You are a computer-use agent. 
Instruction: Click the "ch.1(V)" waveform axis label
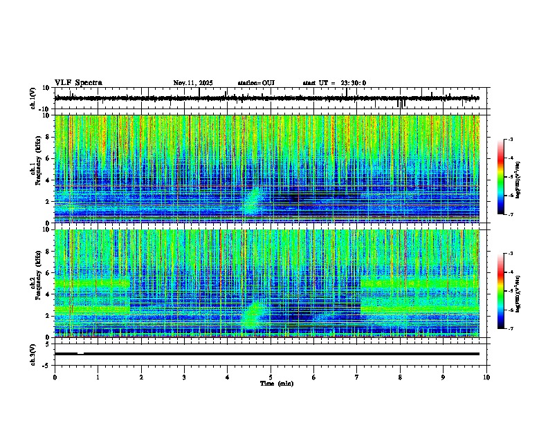[x=33, y=98]
